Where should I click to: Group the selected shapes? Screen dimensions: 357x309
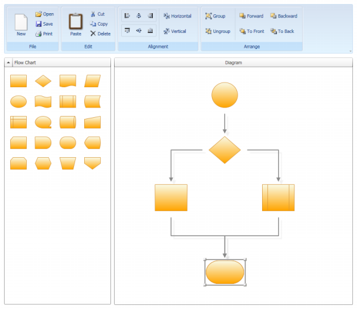215,16
